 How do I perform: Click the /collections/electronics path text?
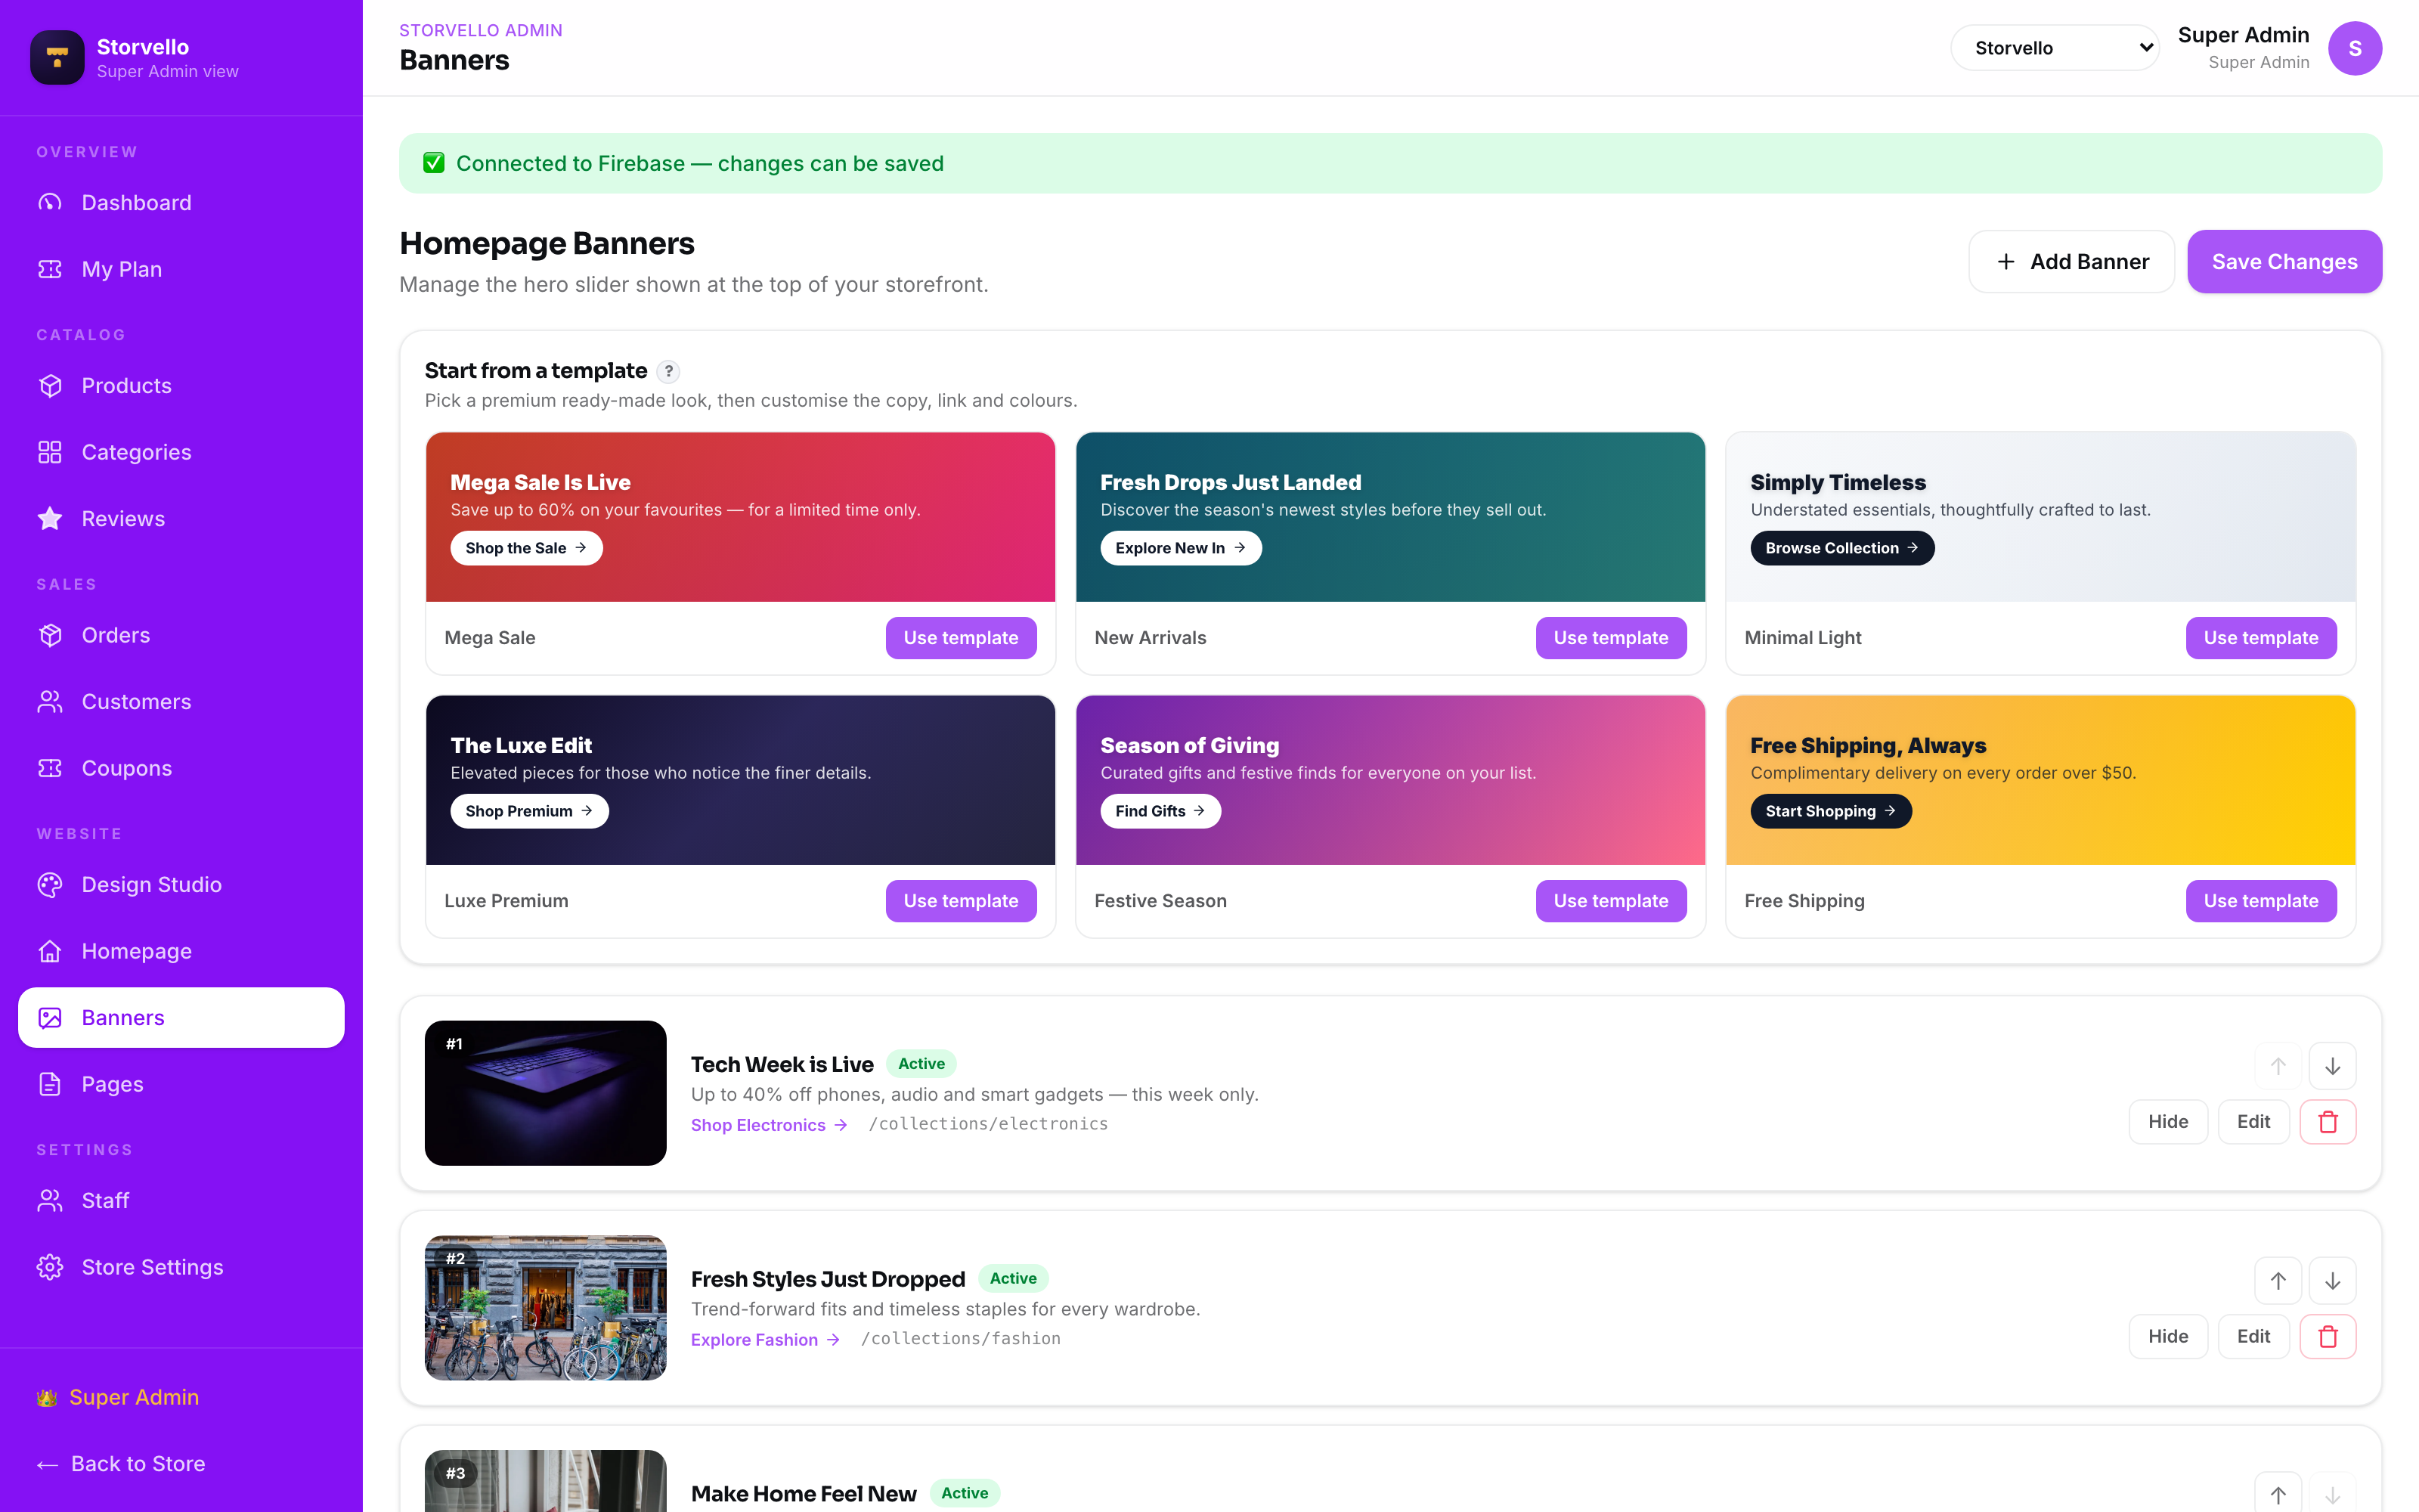pos(987,1124)
